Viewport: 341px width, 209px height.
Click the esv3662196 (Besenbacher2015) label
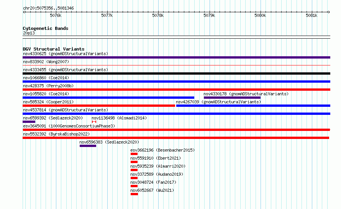tap(162, 150)
